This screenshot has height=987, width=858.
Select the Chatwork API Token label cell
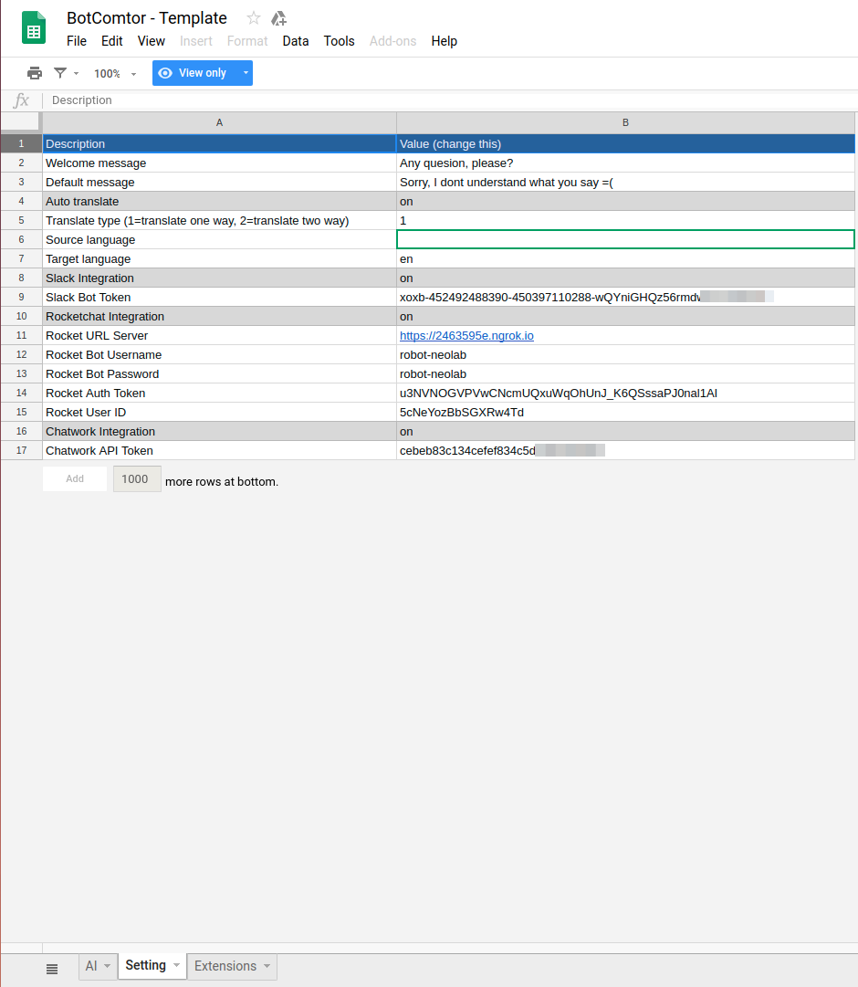coord(219,451)
